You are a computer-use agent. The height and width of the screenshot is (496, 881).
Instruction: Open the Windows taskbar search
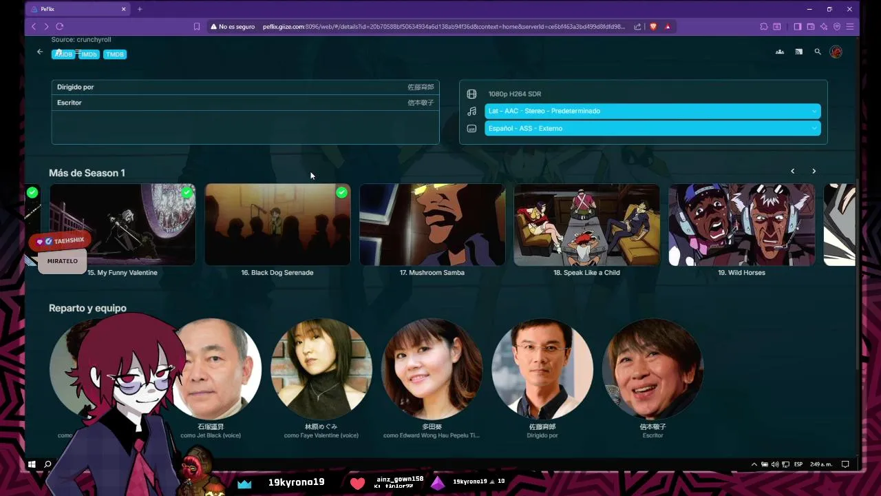[x=47, y=464]
